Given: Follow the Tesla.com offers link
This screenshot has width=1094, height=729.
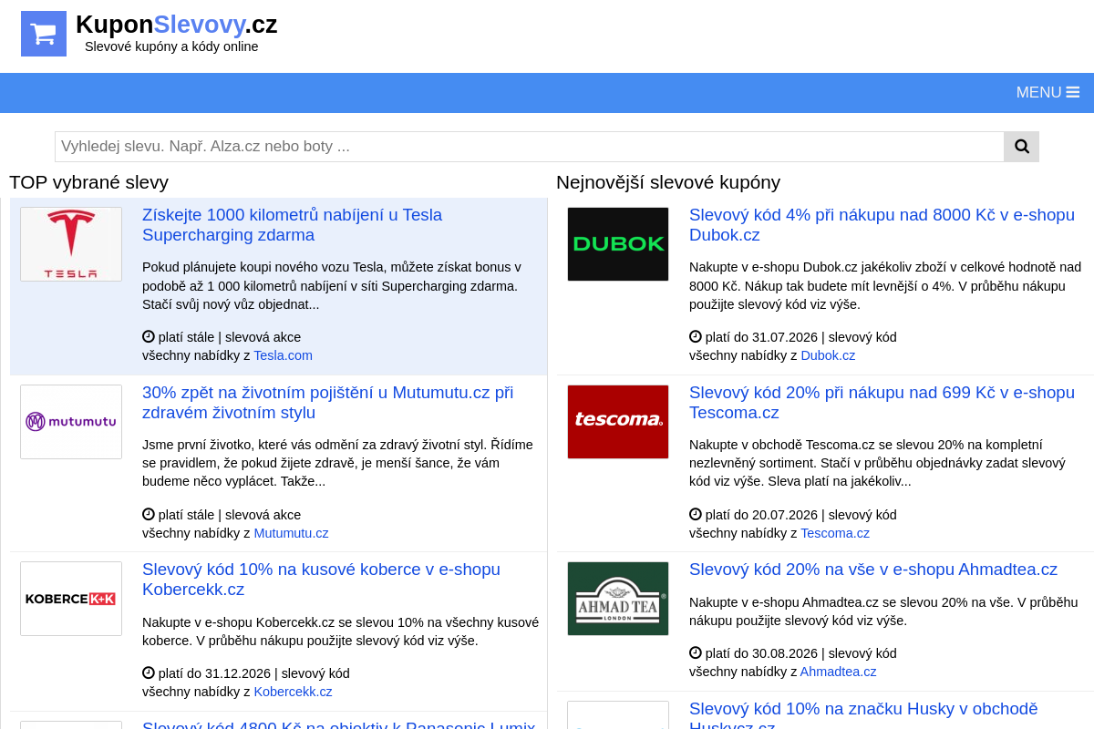Looking at the screenshot, I should pyautogui.click(x=284, y=355).
